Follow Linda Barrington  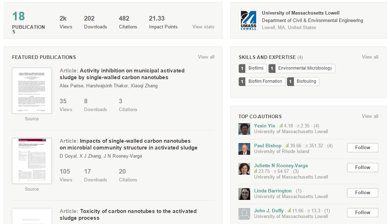pos(363,193)
